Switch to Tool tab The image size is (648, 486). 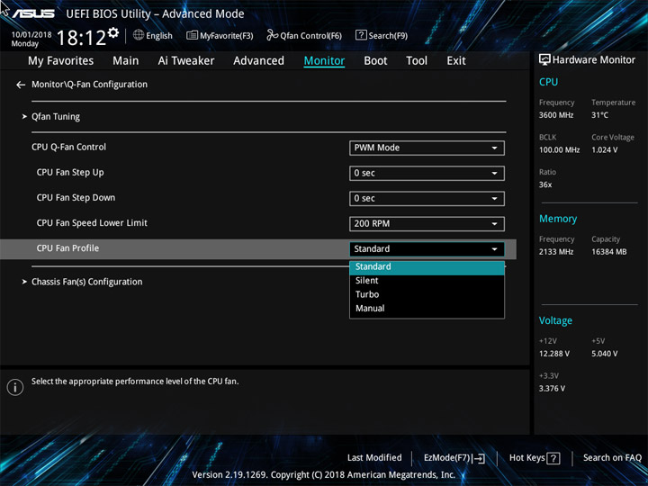click(417, 61)
